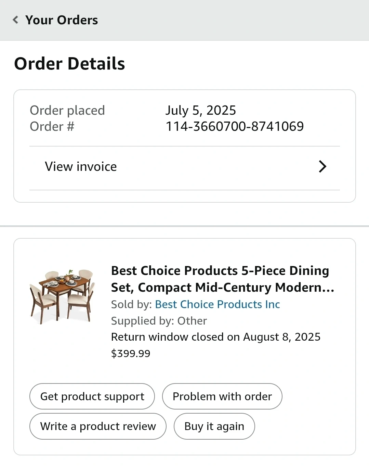Tap the back arrow icon
Screen dimensions: 369x466
(15, 20)
